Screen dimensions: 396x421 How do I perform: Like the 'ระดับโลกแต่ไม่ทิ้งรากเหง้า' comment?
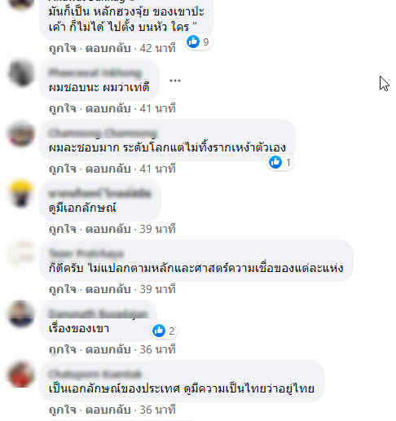(62, 169)
